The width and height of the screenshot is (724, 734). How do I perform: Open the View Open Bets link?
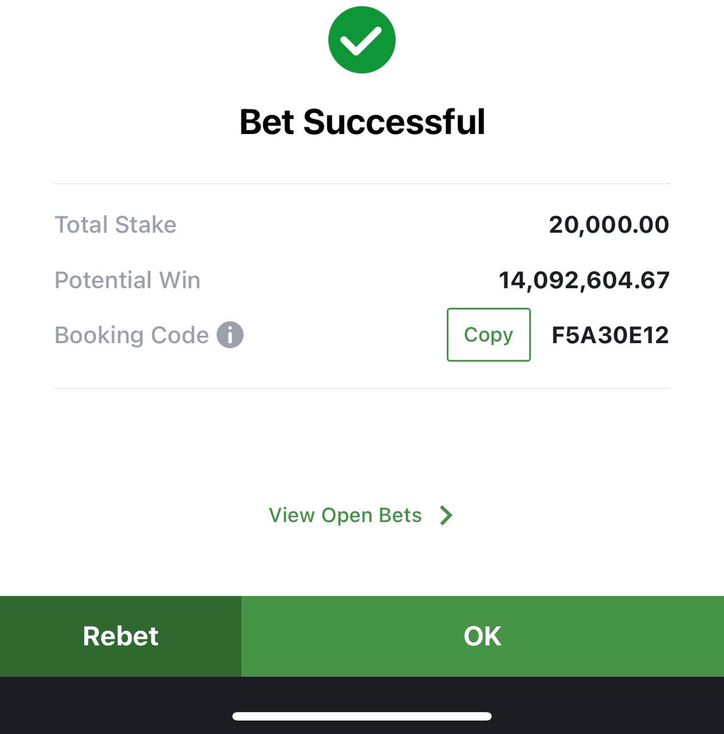(345, 516)
